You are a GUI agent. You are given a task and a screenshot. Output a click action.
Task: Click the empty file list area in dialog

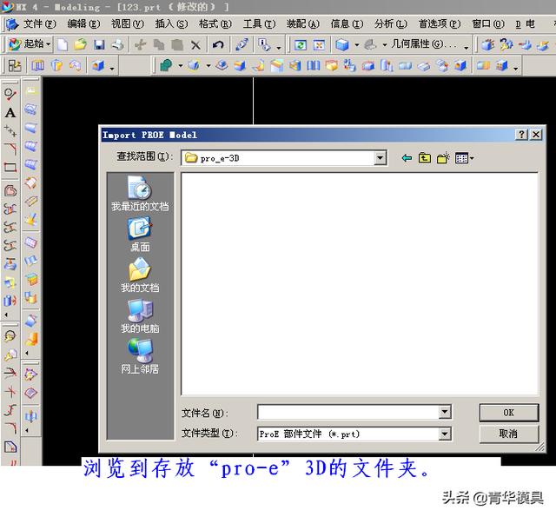[x=360, y=283]
